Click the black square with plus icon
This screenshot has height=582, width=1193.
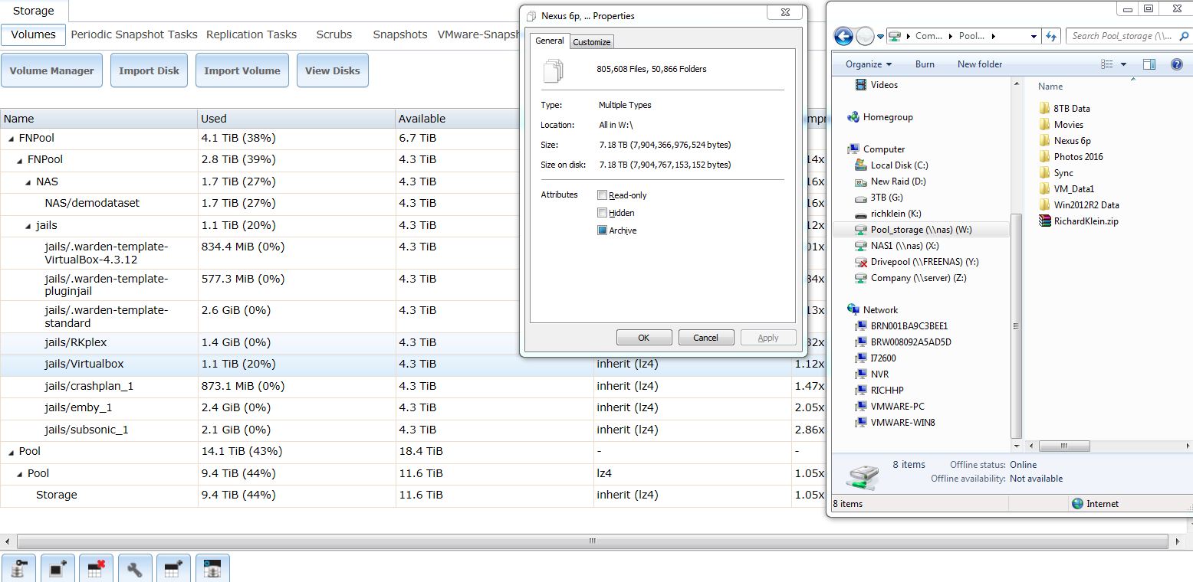tap(58, 568)
